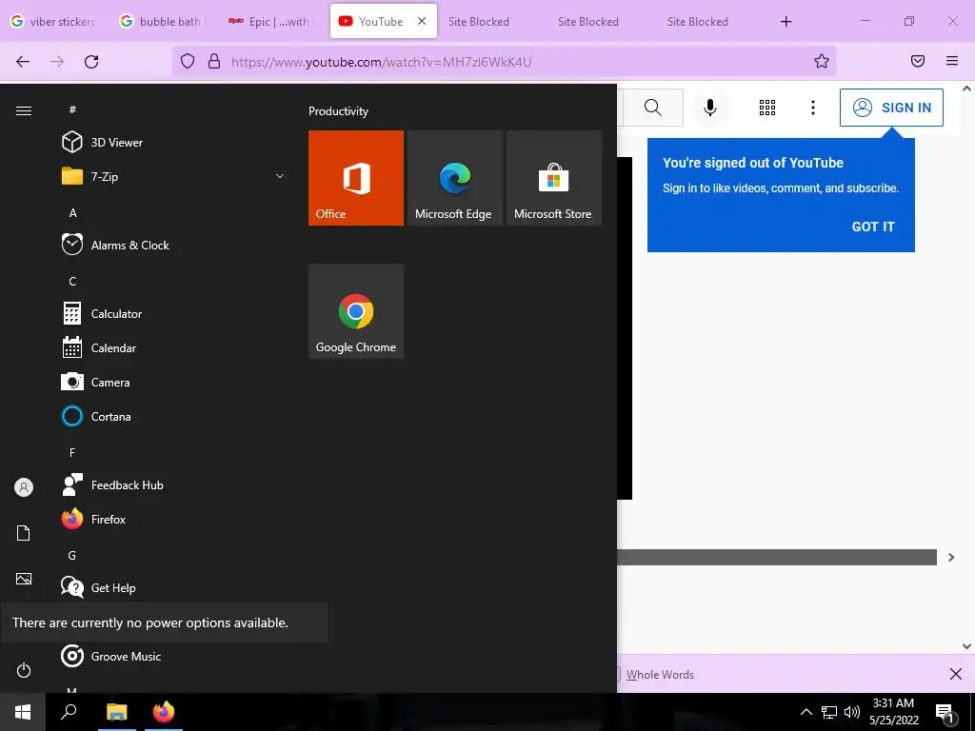Click the SIGN IN button

(x=891, y=108)
